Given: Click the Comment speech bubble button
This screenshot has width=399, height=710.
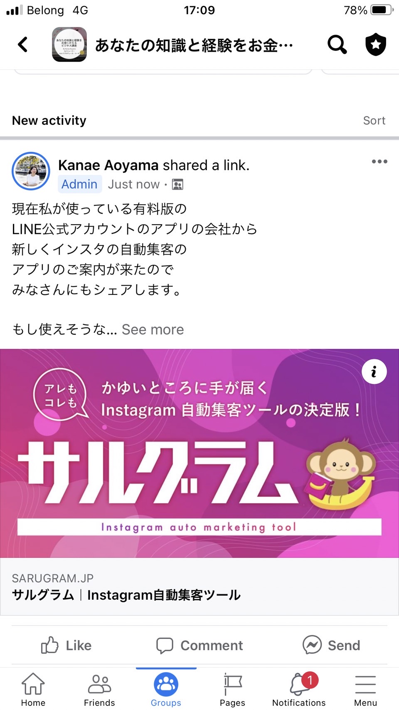Looking at the screenshot, I should (199, 645).
